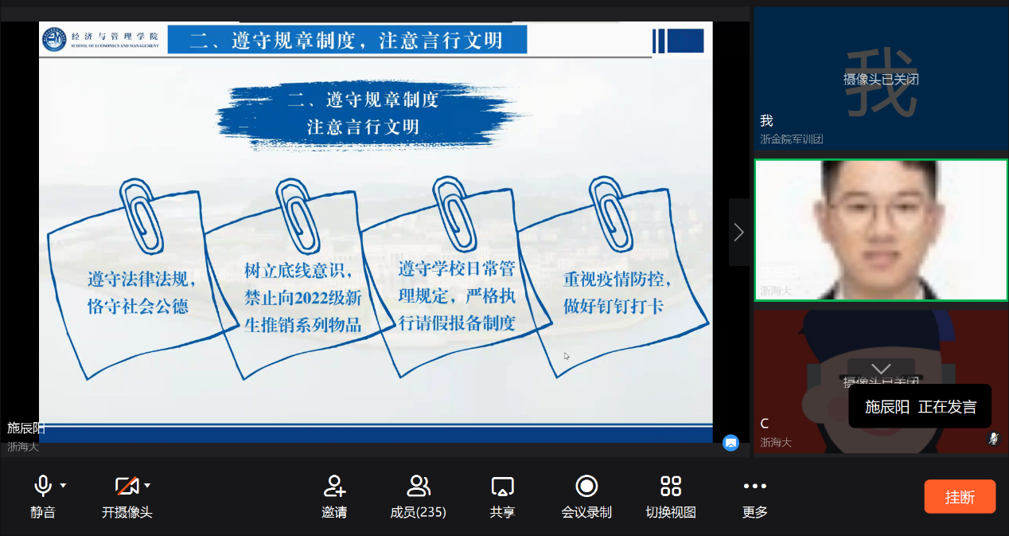Expand camera options arrow beside 开摄像头

pos(147,485)
